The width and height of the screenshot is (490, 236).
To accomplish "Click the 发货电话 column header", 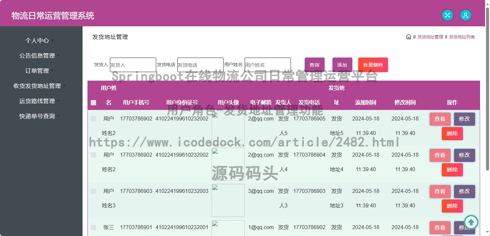I will click(x=309, y=102).
